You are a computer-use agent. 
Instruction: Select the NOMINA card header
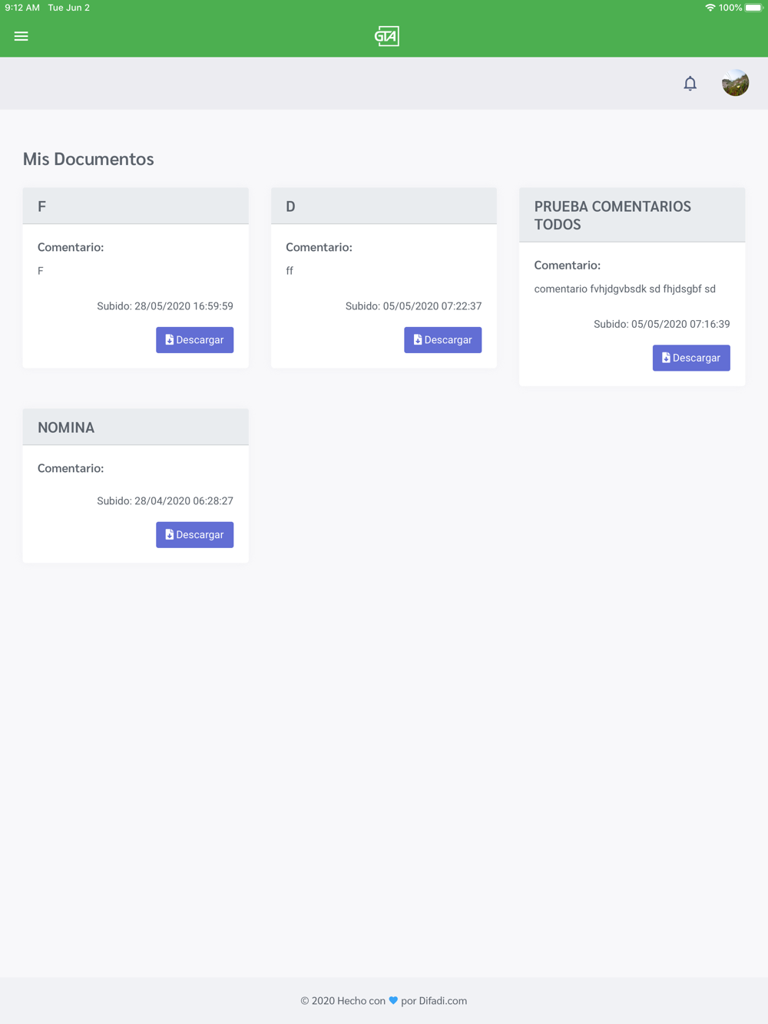135,428
